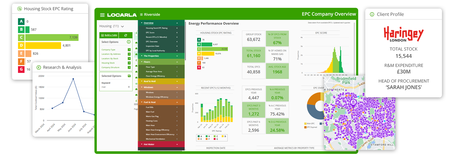The height and width of the screenshot is (157, 449).
Task: Click the % D-G Previous Year 24.58% tile
Action: point(277,126)
